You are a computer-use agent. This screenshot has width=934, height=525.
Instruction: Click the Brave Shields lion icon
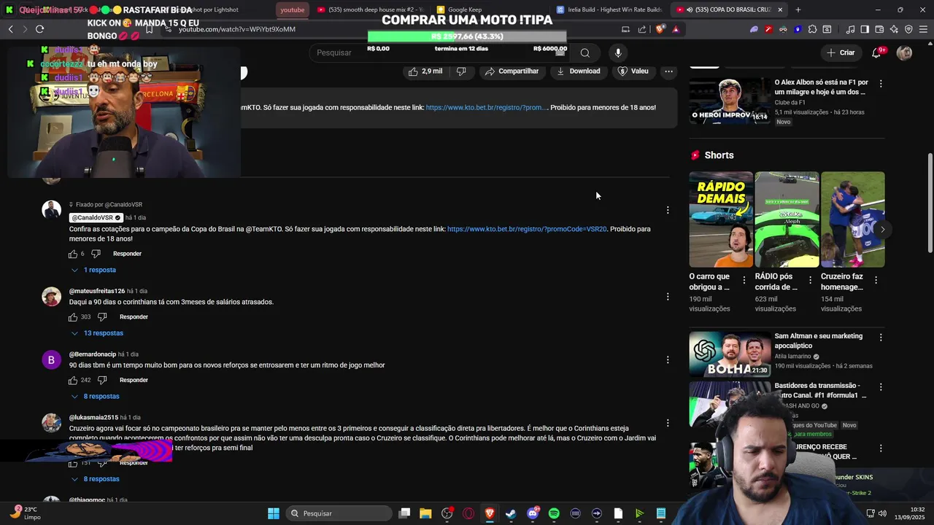coord(660,29)
